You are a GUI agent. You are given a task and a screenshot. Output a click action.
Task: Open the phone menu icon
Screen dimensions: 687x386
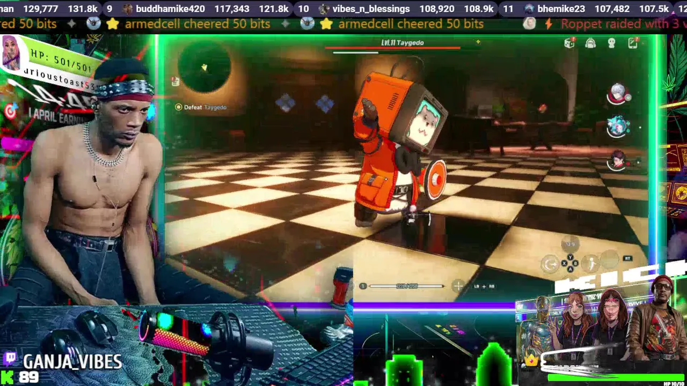[x=633, y=43]
